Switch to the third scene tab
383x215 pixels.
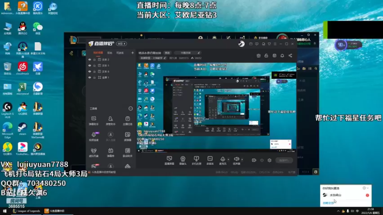(120, 53)
